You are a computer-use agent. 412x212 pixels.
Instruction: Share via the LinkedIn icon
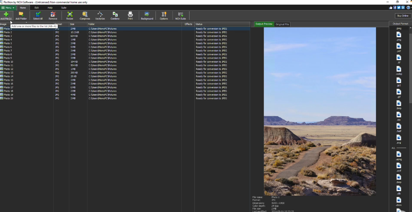click(x=403, y=8)
